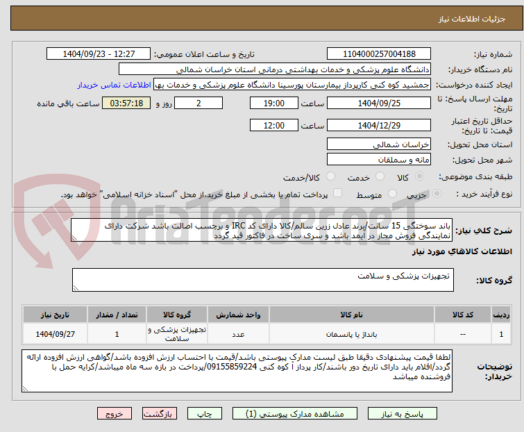Click the countdown timer 03:57:18
The width and height of the screenshot is (524, 432).
coord(126,103)
